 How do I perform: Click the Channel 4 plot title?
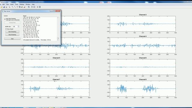(x=143, y=36)
